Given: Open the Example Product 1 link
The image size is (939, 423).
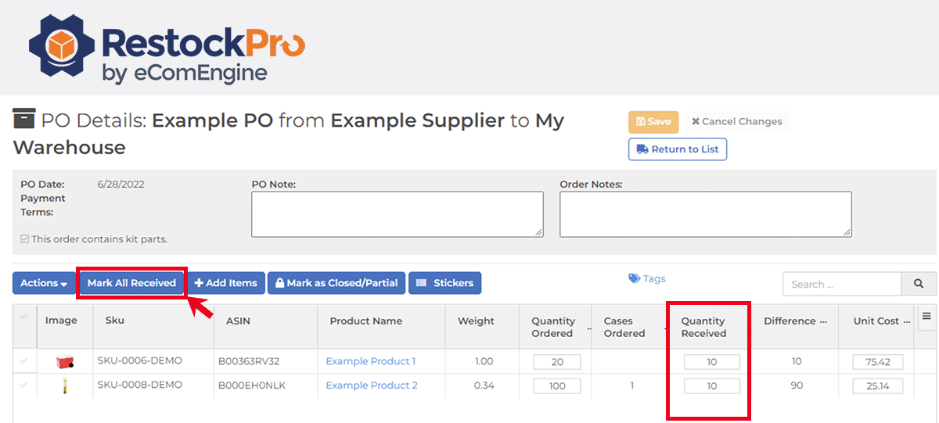Looking at the screenshot, I should (371, 361).
